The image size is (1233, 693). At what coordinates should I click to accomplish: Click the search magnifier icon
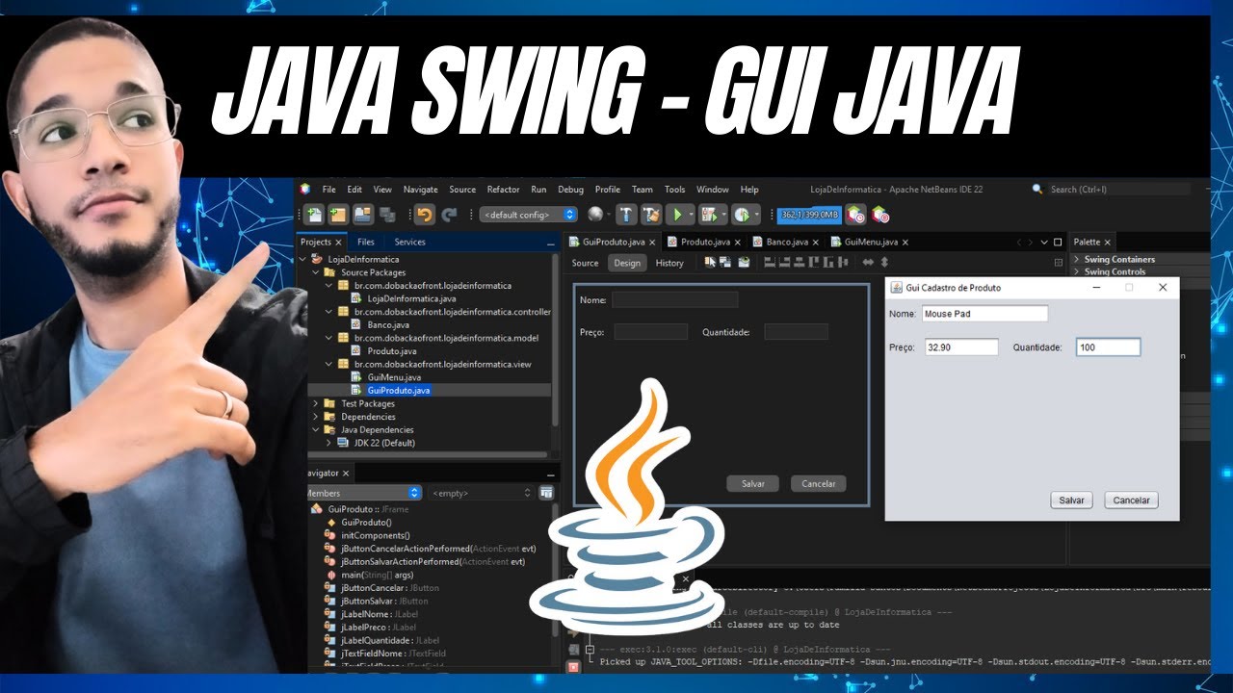click(1038, 190)
